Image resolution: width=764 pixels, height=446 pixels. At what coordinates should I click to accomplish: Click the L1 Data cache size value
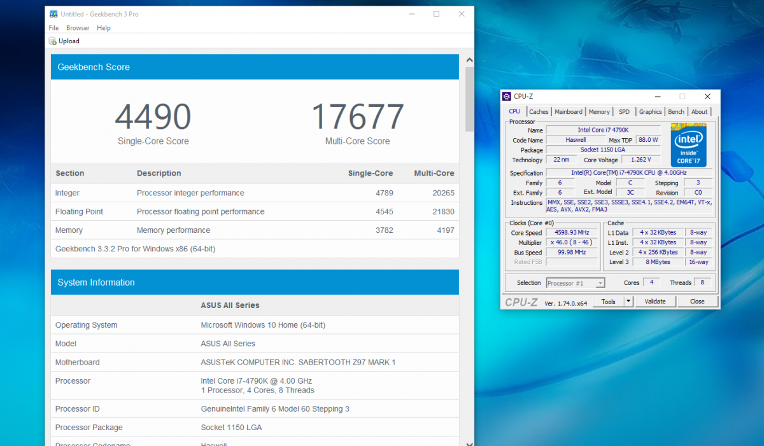[658, 233]
